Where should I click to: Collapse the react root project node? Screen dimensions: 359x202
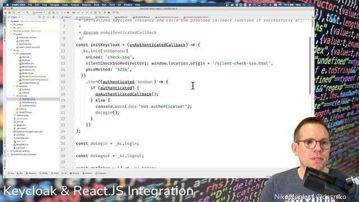[8, 21]
